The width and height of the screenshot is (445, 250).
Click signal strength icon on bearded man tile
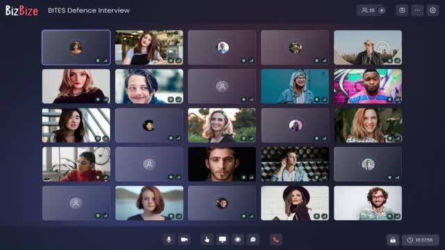[x=251, y=177]
